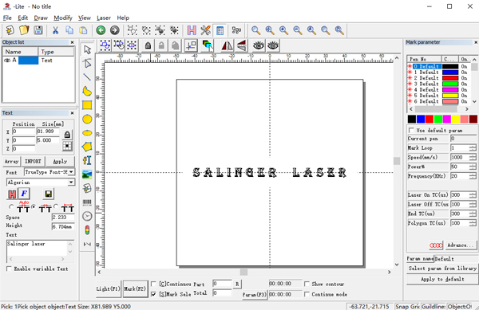479x310 pixels.
Task: Select the Ellipse drawing tool
Action: click(x=87, y=133)
